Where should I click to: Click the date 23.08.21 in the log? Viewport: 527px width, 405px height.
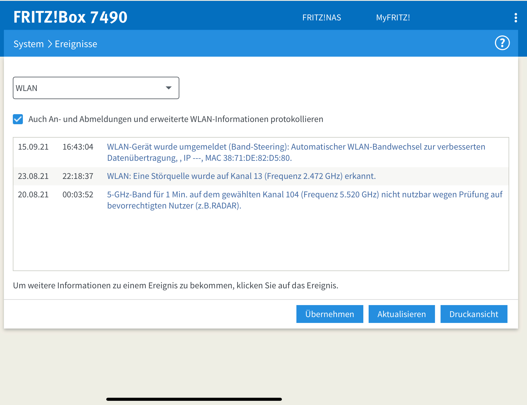pyautogui.click(x=33, y=176)
